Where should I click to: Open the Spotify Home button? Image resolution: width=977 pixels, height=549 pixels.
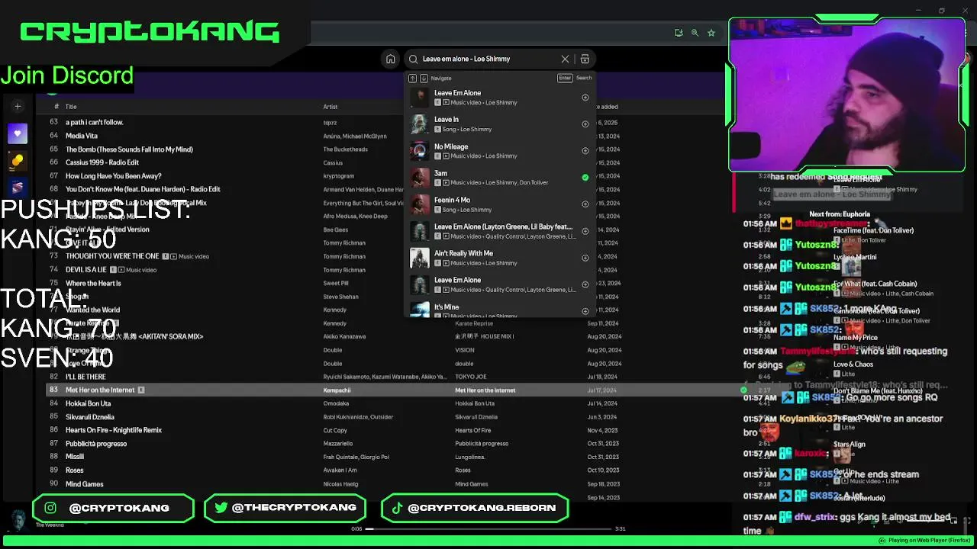pyautogui.click(x=390, y=59)
